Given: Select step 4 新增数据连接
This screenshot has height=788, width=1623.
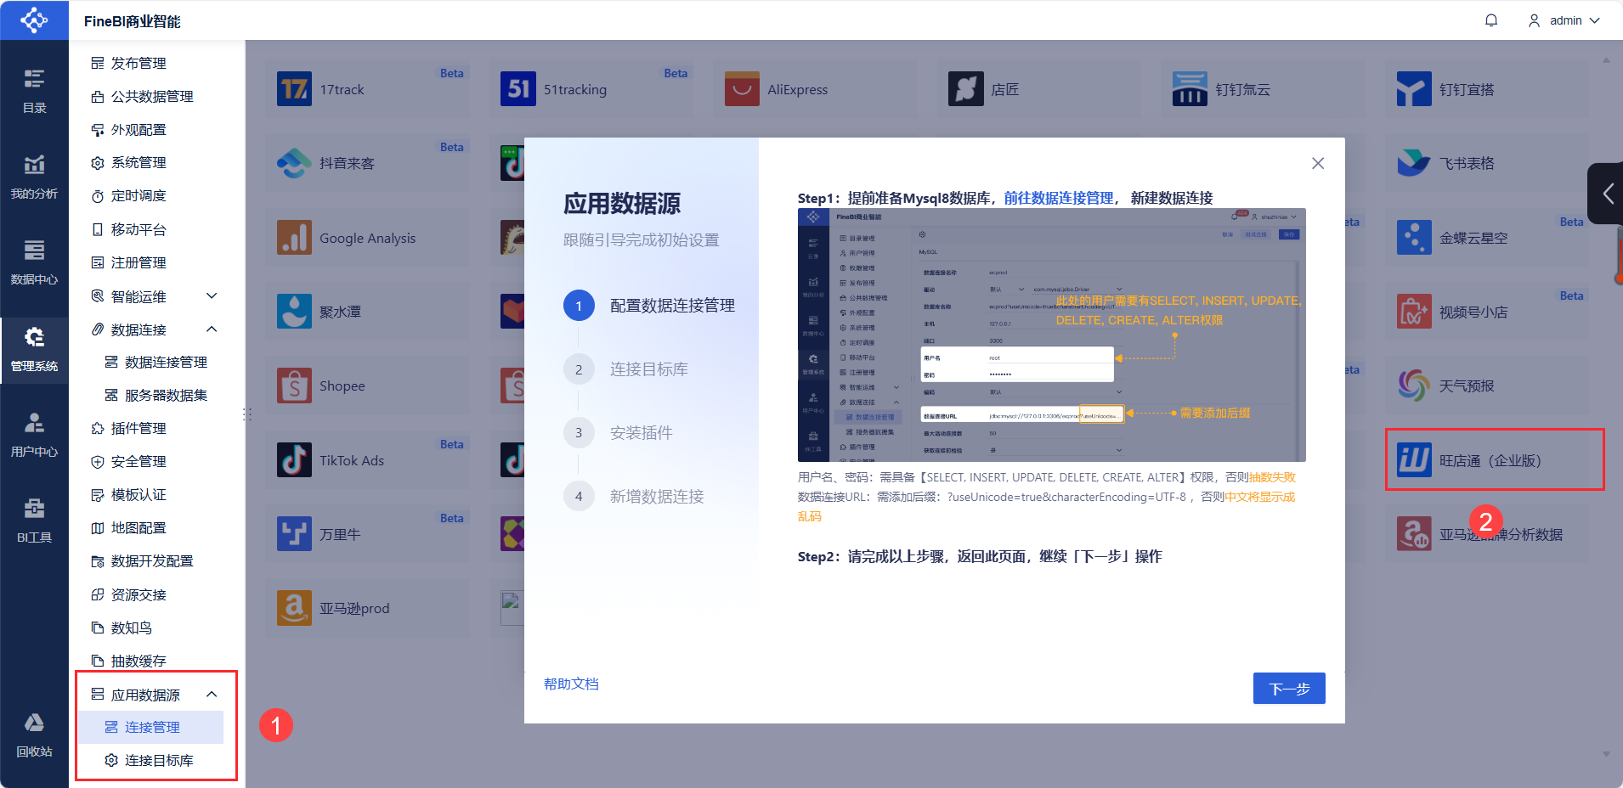Looking at the screenshot, I should click(x=634, y=497).
